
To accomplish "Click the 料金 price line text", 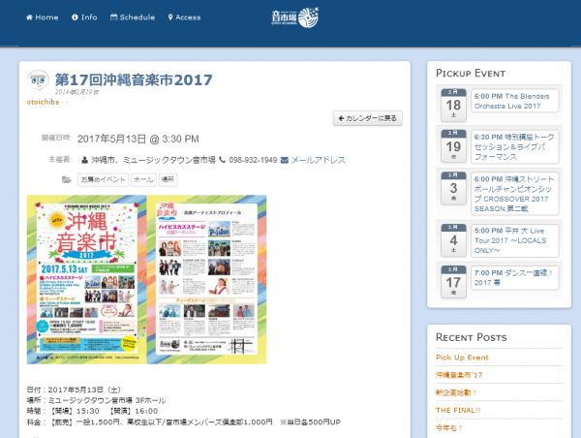I will 184,422.
